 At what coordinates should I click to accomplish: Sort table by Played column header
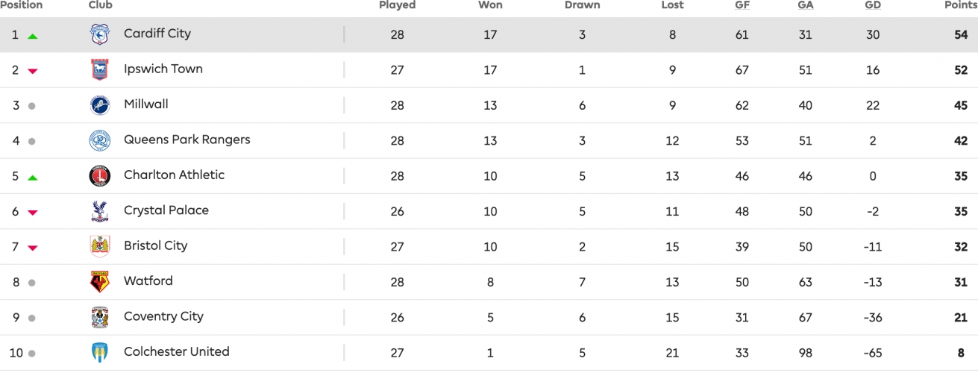pyautogui.click(x=397, y=5)
